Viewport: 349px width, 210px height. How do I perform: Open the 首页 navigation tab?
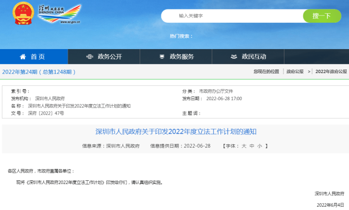[x=34, y=57]
